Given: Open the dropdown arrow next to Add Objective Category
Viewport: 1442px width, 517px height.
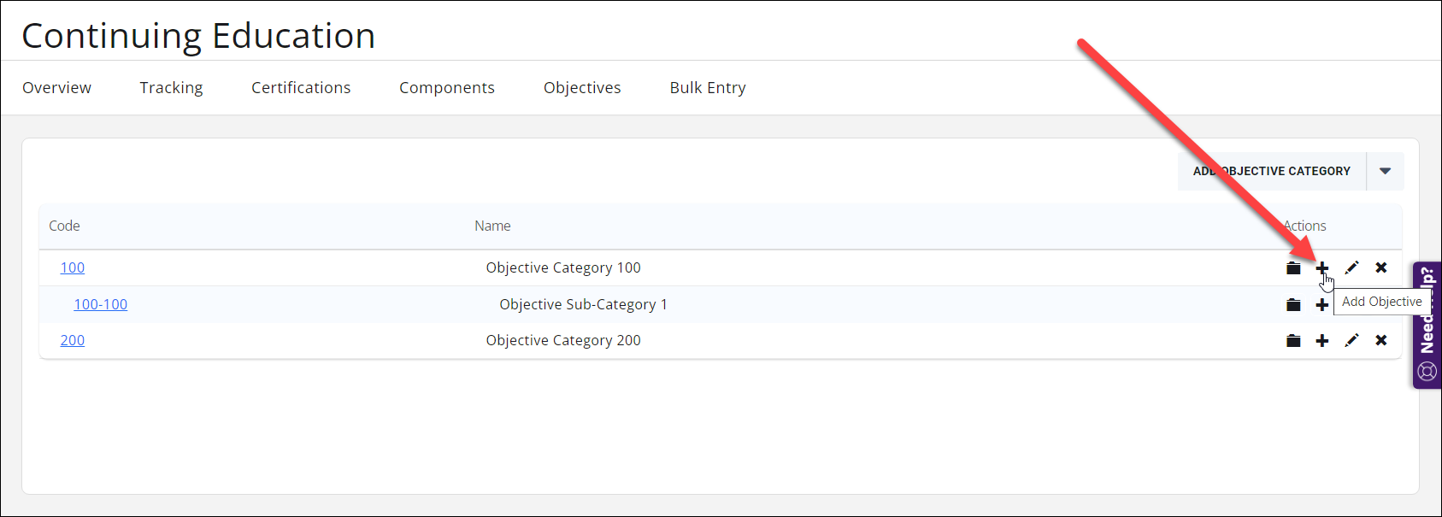Looking at the screenshot, I should [1385, 171].
